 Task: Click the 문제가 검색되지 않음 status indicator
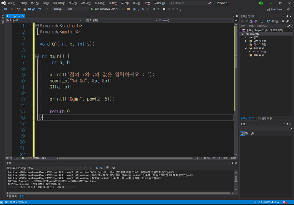[34, 158]
